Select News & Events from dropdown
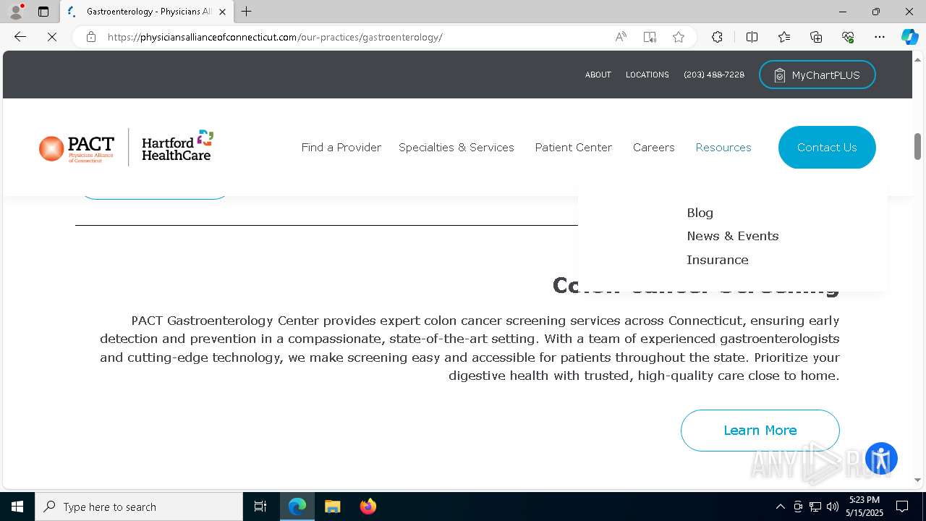This screenshot has width=926, height=521. pos(733,236)
